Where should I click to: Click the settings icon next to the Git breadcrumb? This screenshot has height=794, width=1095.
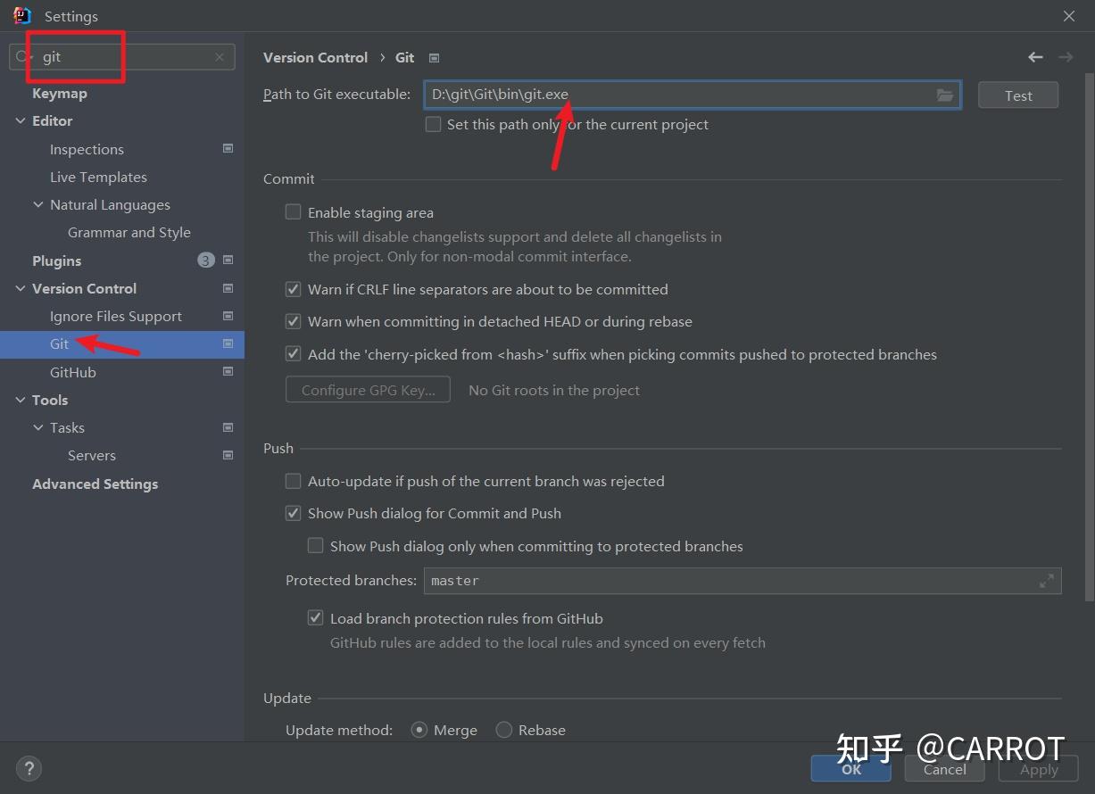tap(435, 58)
